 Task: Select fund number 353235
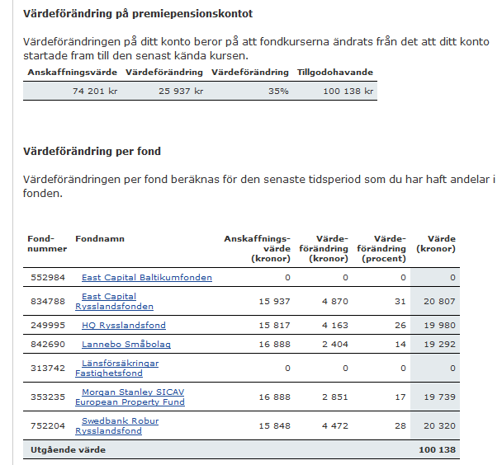pos(48,397)
